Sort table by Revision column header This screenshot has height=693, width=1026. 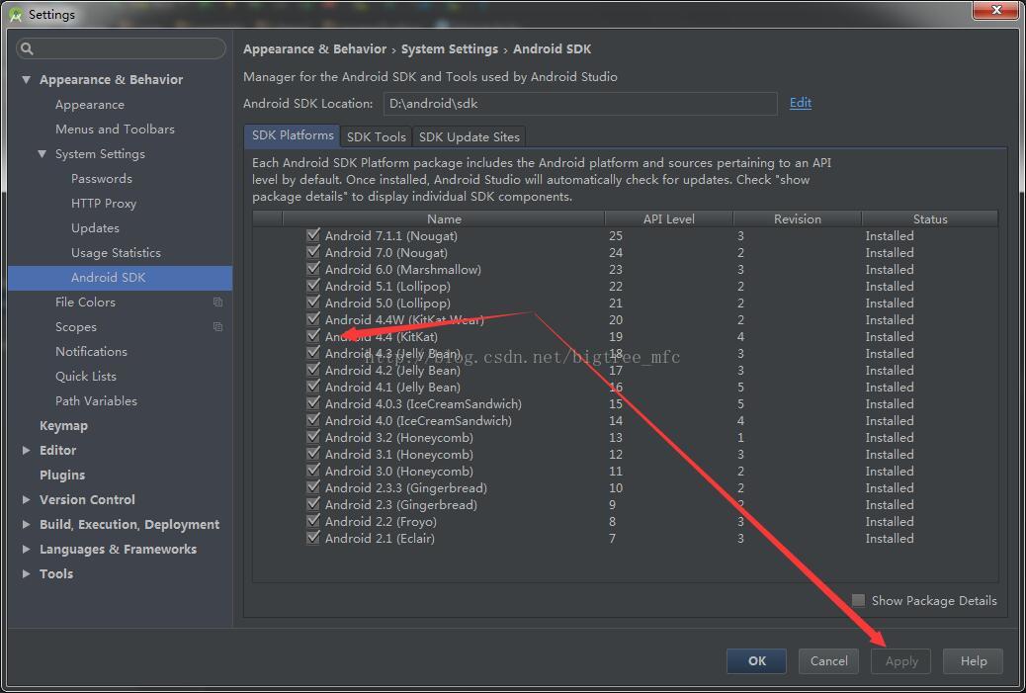pos(797,218)
